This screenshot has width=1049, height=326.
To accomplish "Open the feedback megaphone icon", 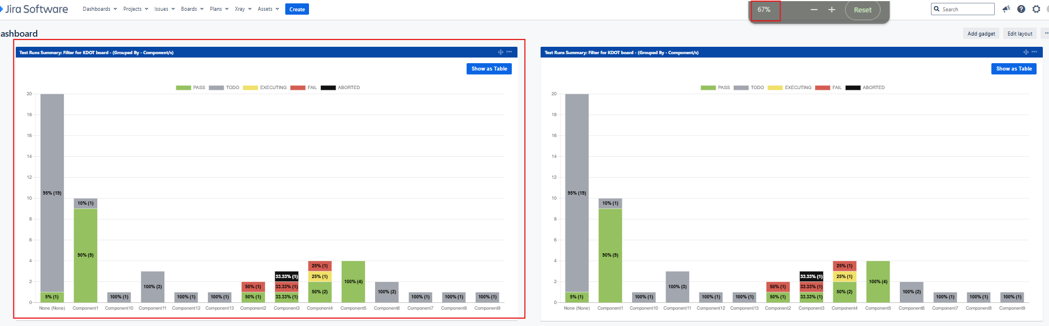I will coord(1006,9).
